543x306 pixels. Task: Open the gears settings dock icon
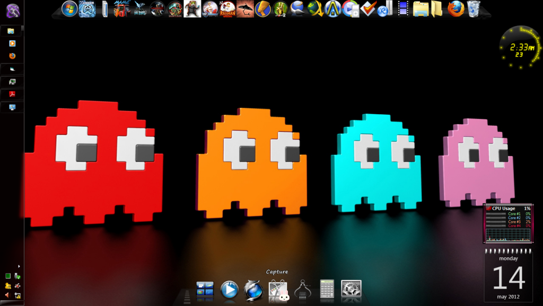[x=351, y=289]
